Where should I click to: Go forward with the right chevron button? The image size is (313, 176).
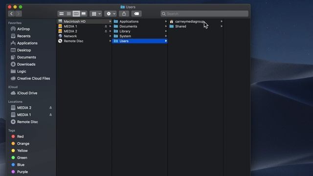tap(19, 14)
